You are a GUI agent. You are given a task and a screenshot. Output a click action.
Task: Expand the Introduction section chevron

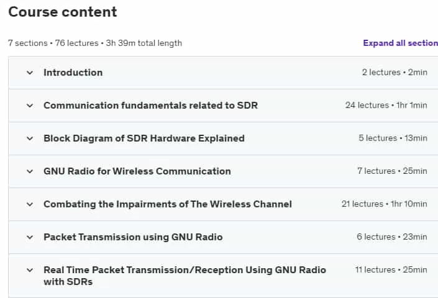coord(30,73)
